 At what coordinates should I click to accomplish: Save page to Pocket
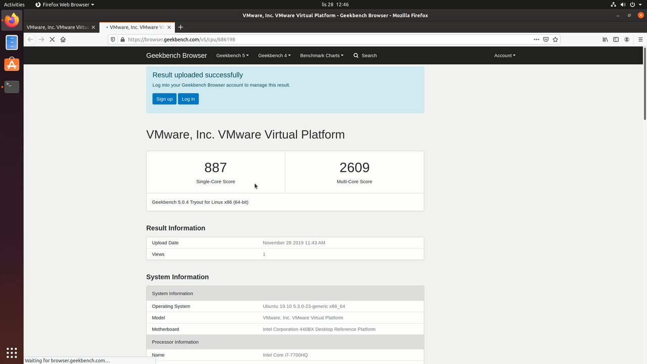click(x=546, y=39)
